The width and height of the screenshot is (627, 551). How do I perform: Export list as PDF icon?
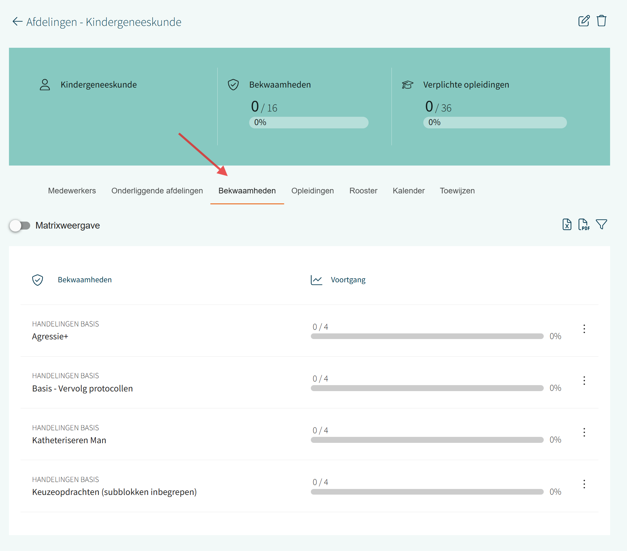click(x=584, y=225)
